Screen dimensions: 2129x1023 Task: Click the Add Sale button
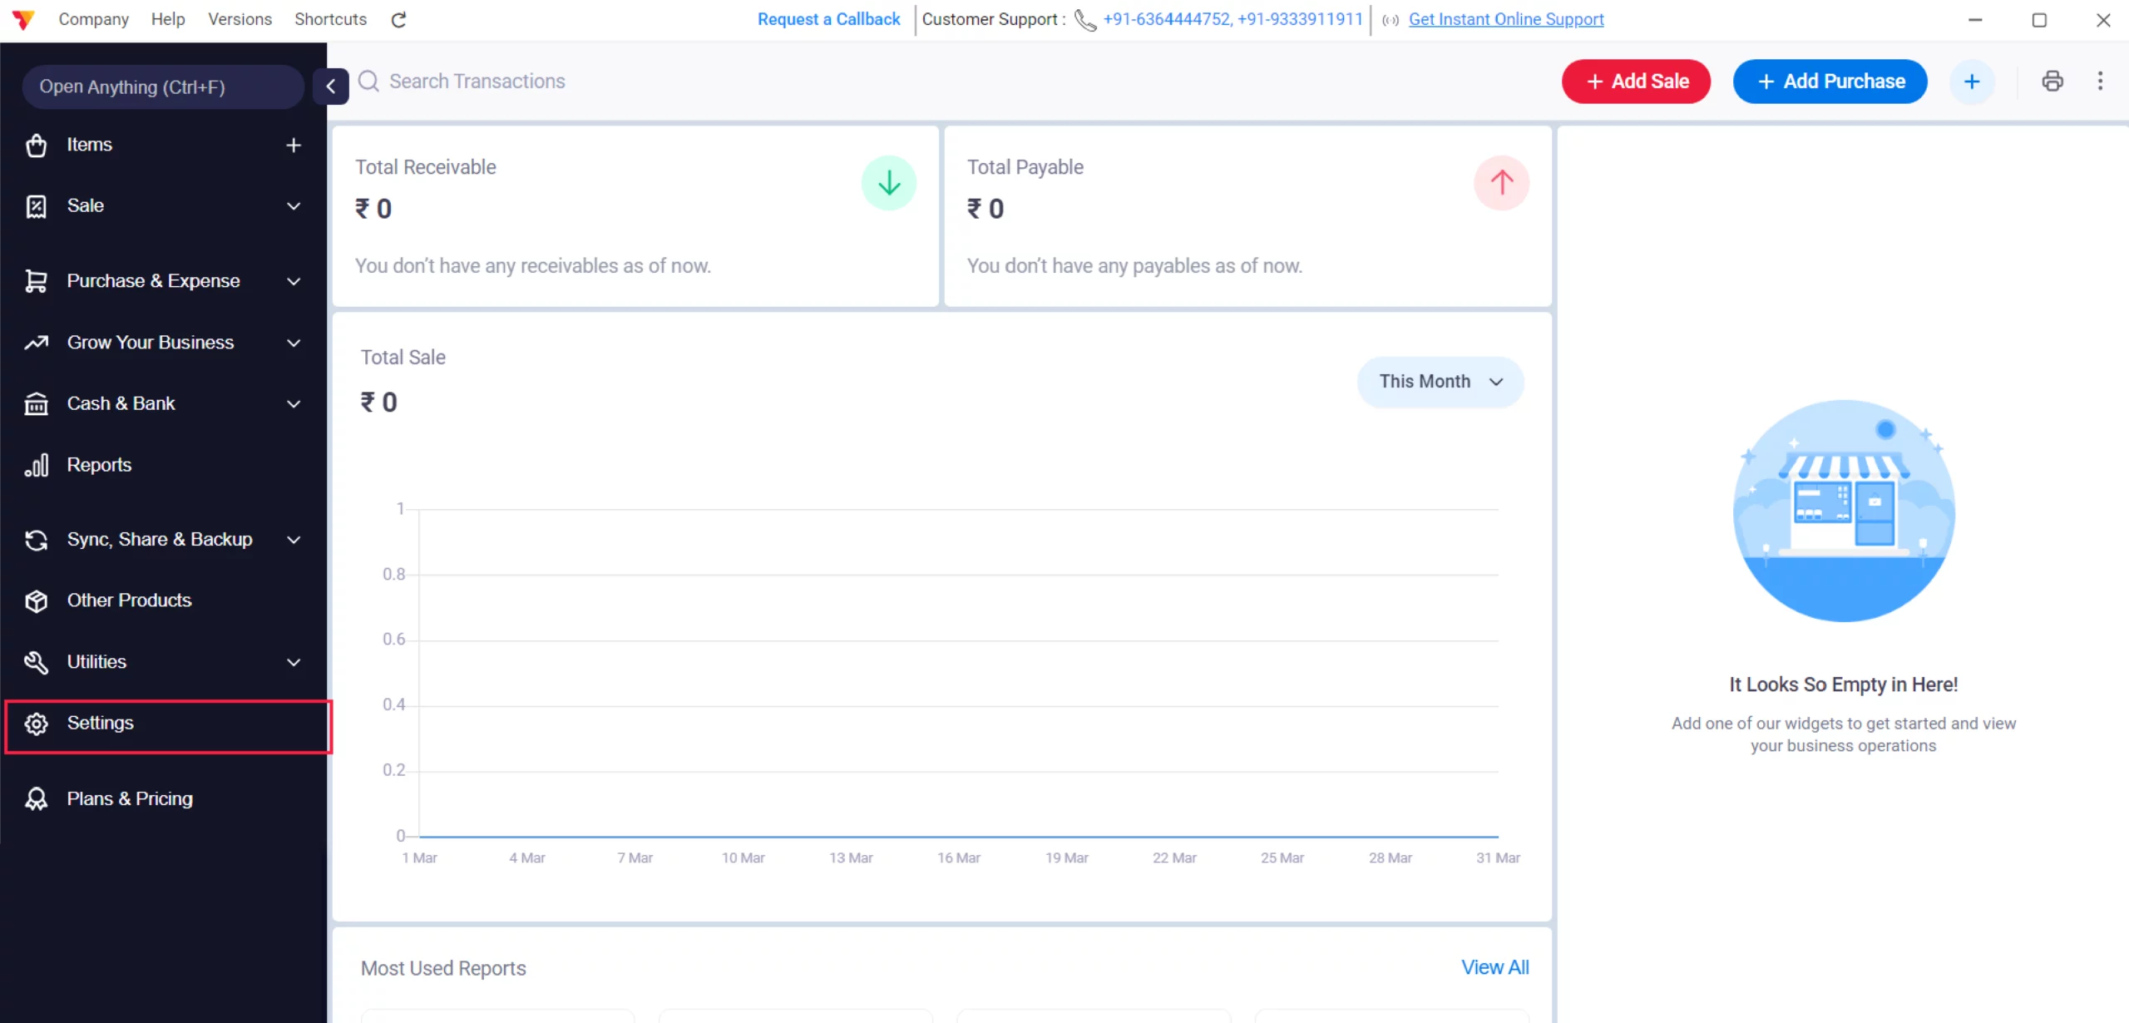1635,81
